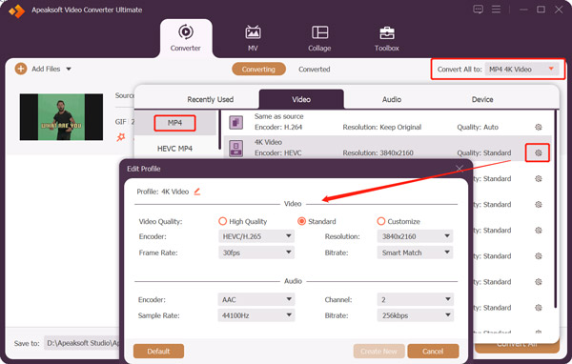Select Customize video quality option

coord(398,221)
